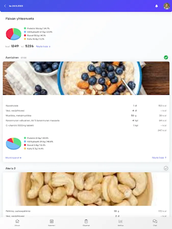Tap the back arrow beside the date

pos(5,6)
